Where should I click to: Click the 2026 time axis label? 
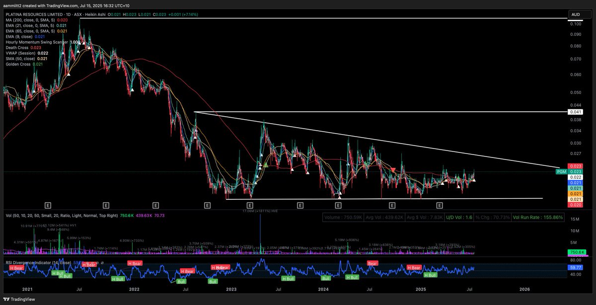524,289
